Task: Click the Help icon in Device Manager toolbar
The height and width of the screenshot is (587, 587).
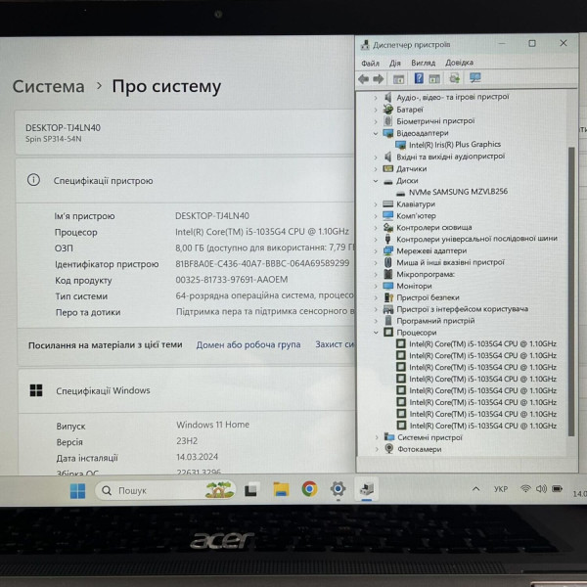Action: pyautogui.click(x=419, y=78)
